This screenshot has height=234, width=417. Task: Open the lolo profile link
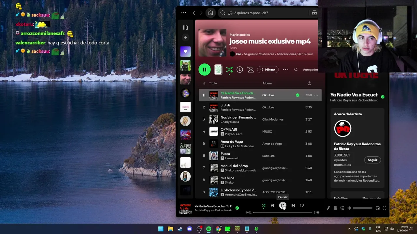tap(238, 54)
